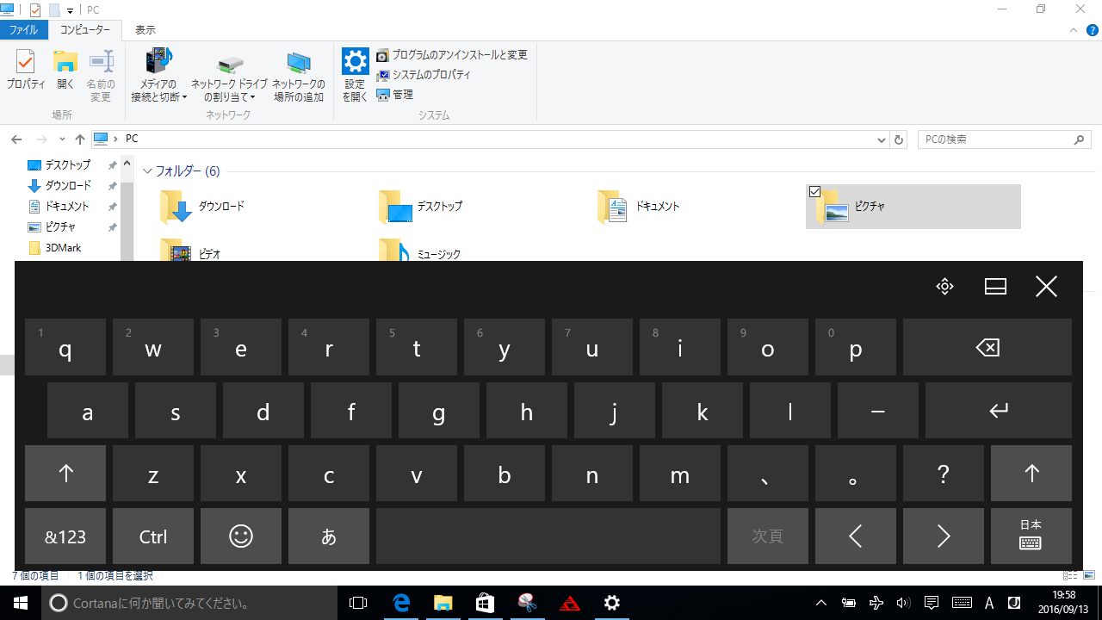Click the PCの検索 search field
The height and width of the screenshot is (620, 1102).
1004,139
